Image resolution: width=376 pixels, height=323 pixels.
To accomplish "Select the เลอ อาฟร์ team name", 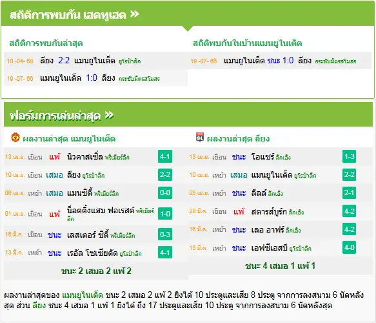I will 268,229.
